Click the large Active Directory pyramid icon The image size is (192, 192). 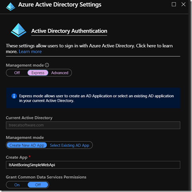pyautogui.click(x=19, y=30)
